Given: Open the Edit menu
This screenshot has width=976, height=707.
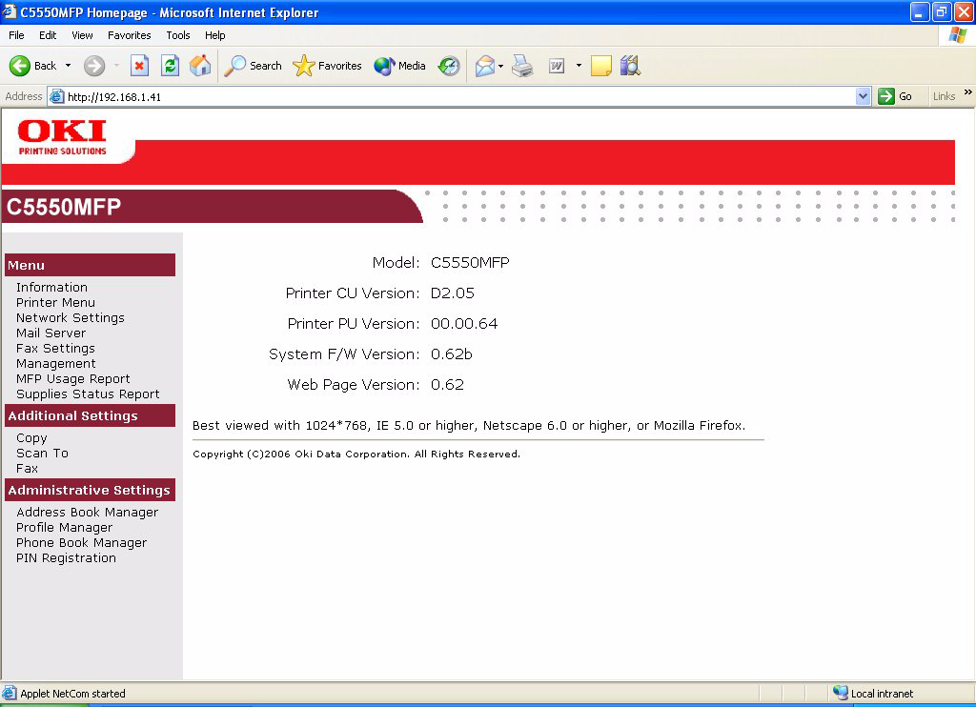Looking at the screenshot, I should click(48, 35).
